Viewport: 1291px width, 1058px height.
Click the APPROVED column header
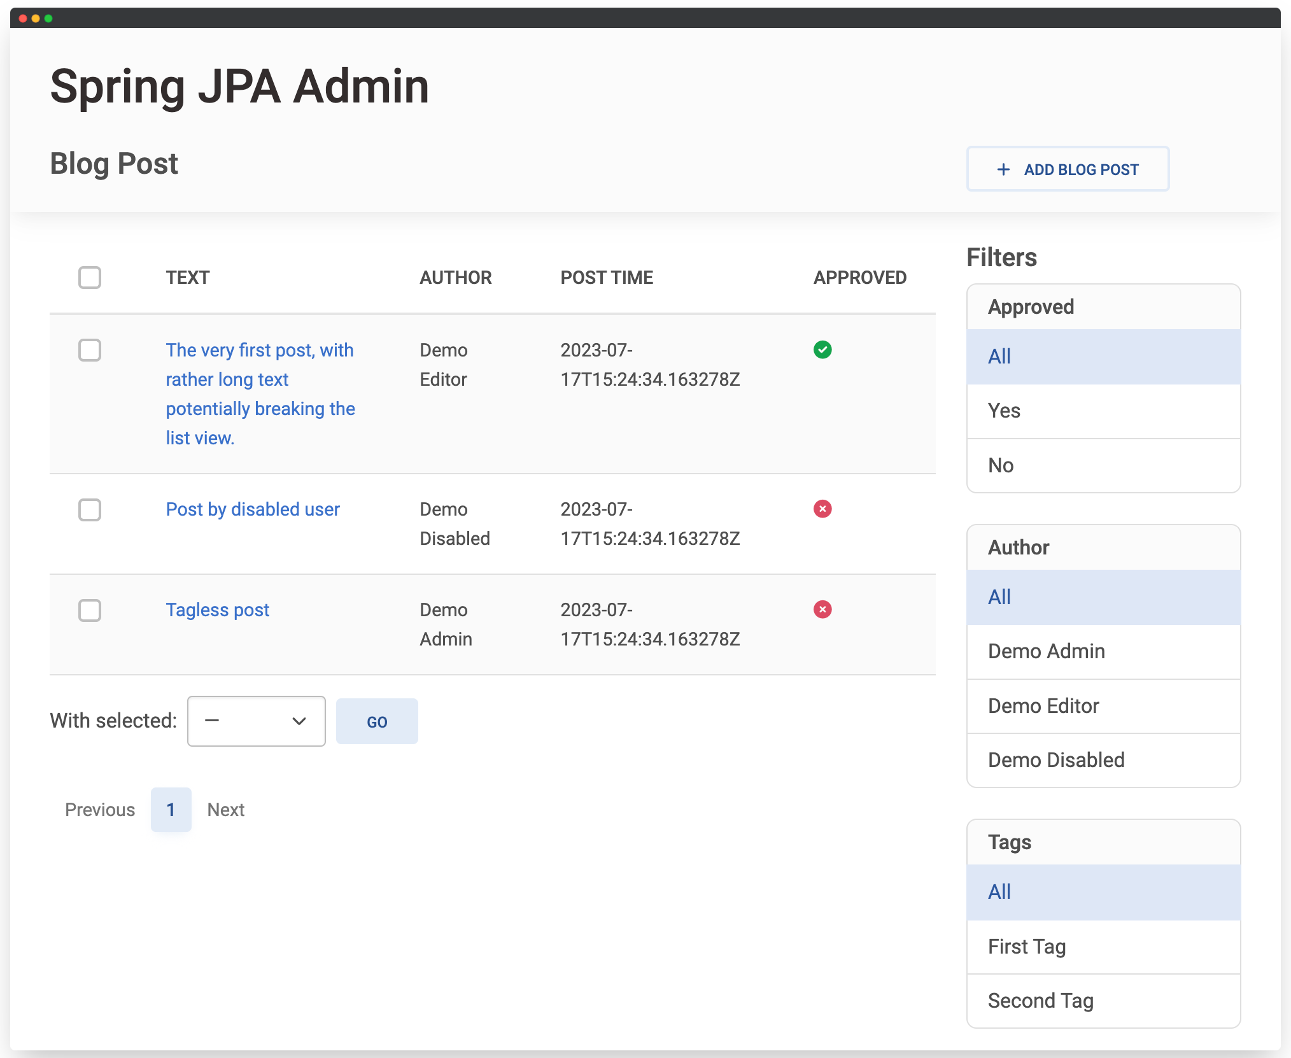pyautogui.click(x=860, y=278)
